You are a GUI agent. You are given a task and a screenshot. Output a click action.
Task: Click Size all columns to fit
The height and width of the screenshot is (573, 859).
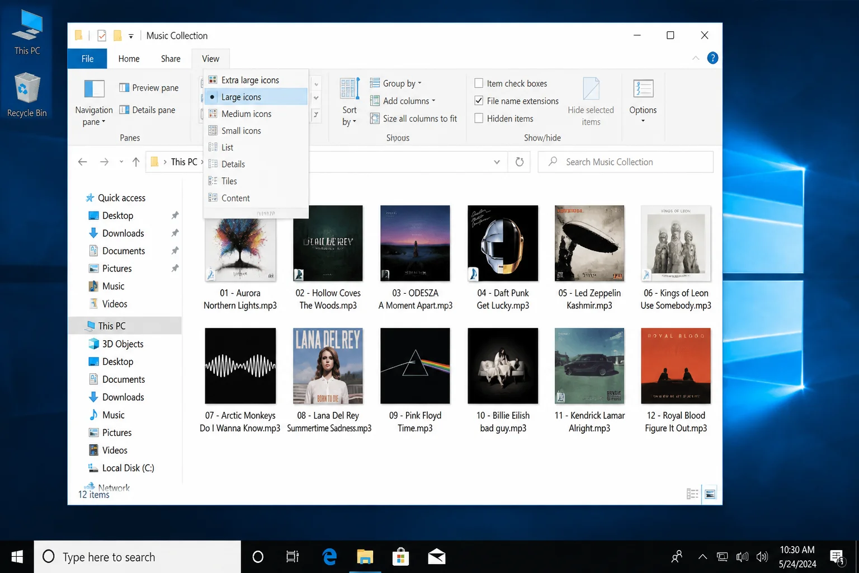[x=413, y=119]
